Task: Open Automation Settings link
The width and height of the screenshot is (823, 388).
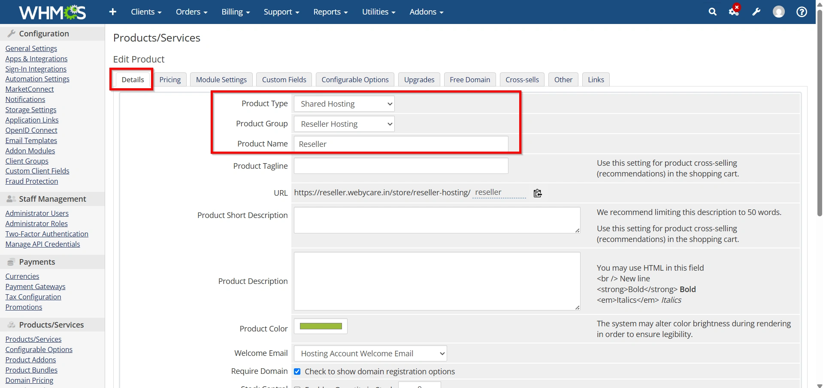Action: [37, 79]
